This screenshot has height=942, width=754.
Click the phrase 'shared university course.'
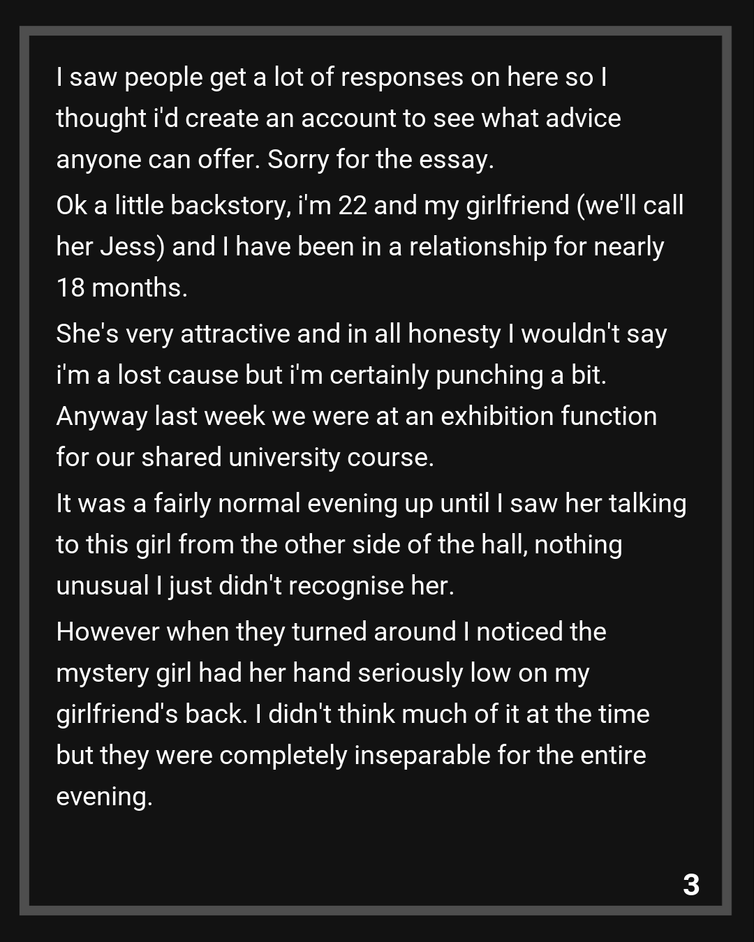click(287, 458)
